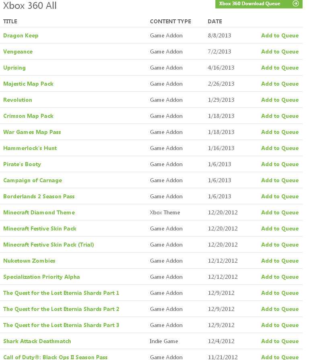Open Lost Eternia Shards Part 3 link
Screen dimensions: 309x360
click(61, 325)
